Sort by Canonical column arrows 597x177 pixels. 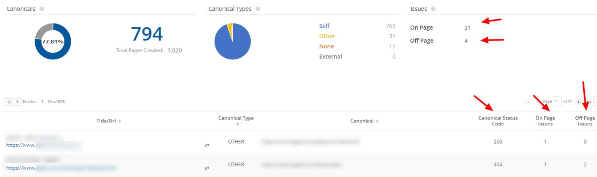click(x=377, y=121)
